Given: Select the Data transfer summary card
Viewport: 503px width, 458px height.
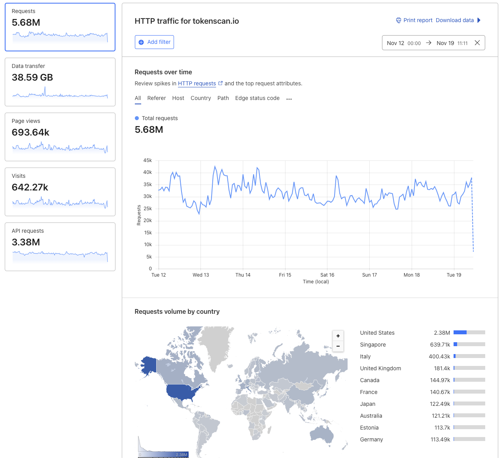Looking at the screenshot, I should pos(60,82).
